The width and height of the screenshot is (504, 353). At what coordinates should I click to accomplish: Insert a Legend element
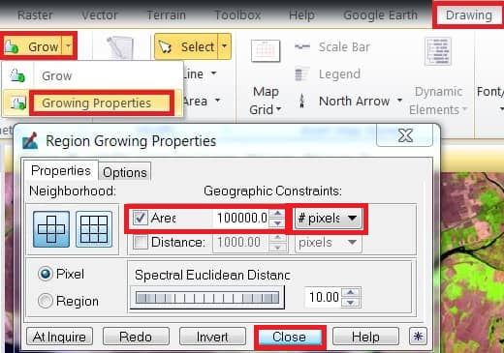[328, 74]
